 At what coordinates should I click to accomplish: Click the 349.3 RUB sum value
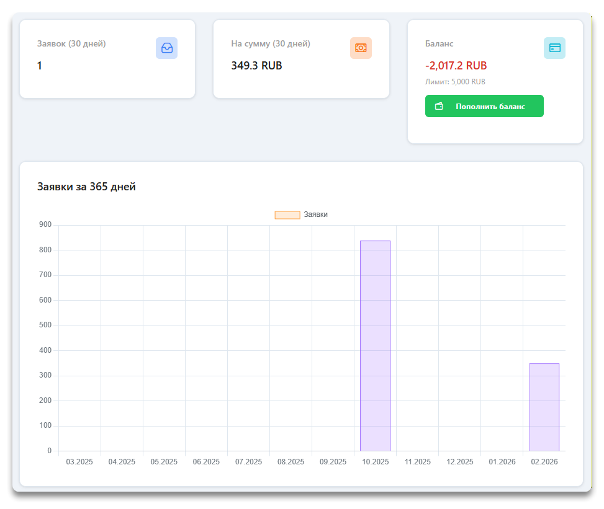pyautogui.click(x=256, y=66)
